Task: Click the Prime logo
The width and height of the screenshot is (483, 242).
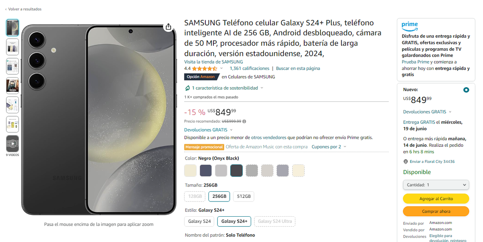Action: [410, 26]
